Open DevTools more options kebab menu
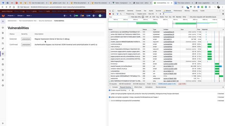The height and width of the screenshot is (126, 225). pos(220,11)
